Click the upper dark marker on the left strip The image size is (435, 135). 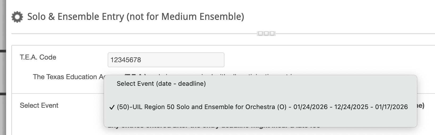(x=3, y=51)
